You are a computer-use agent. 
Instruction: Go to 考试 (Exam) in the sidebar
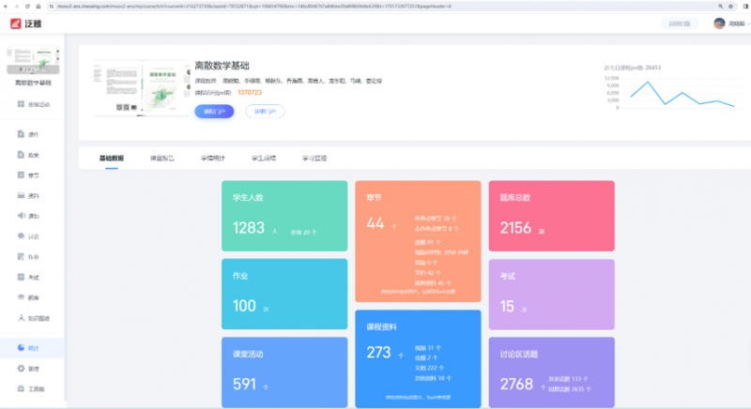click(x=21, y=278)
